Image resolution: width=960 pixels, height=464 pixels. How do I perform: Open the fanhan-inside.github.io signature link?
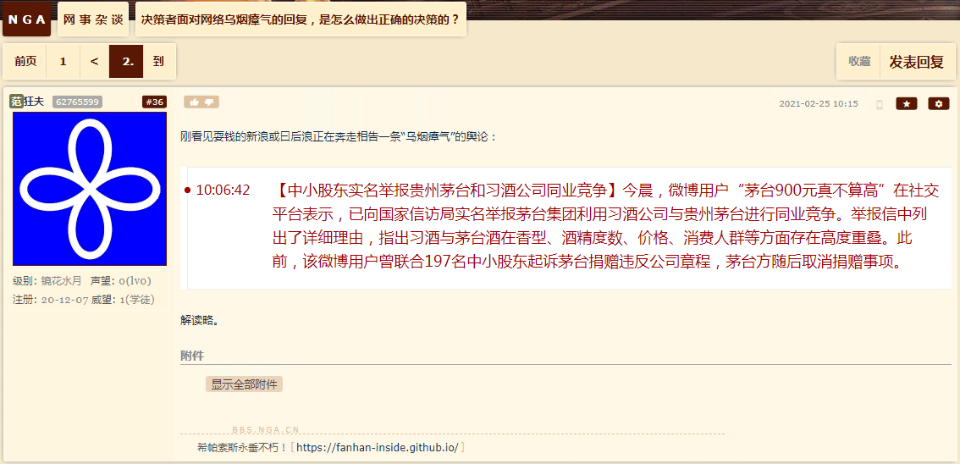click(378, 447)
